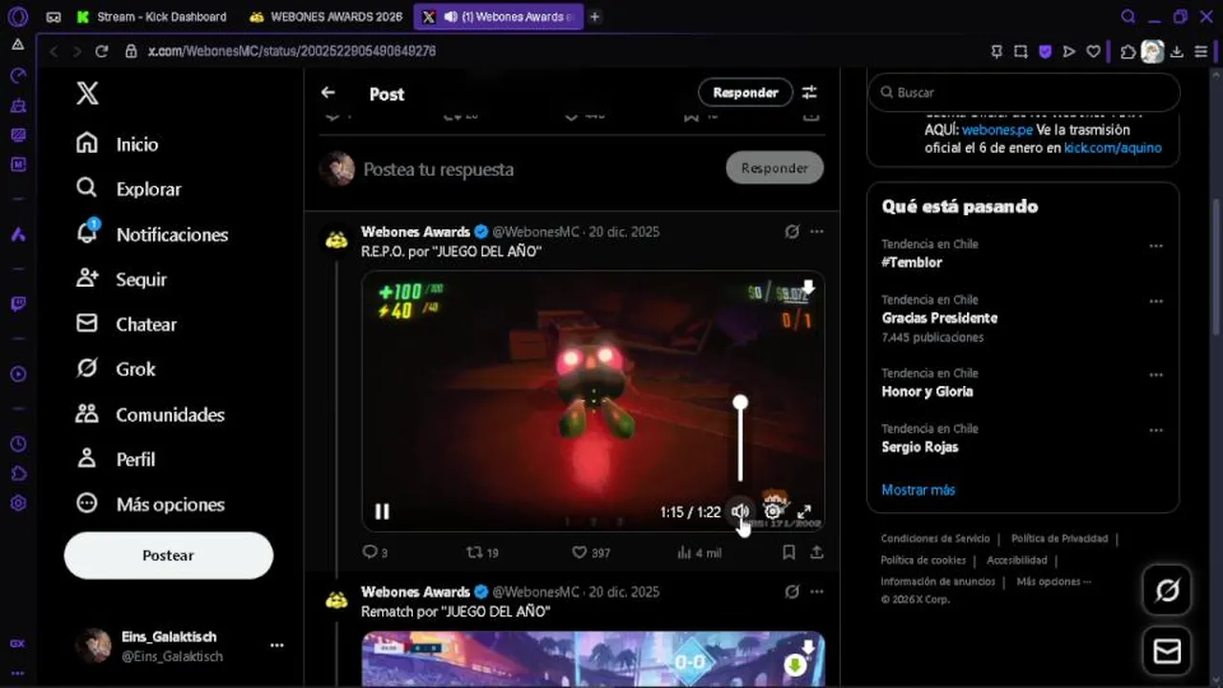Open Chatear messages from sidebar
This screenshot has height=688, width=1223.
point(126,324)
